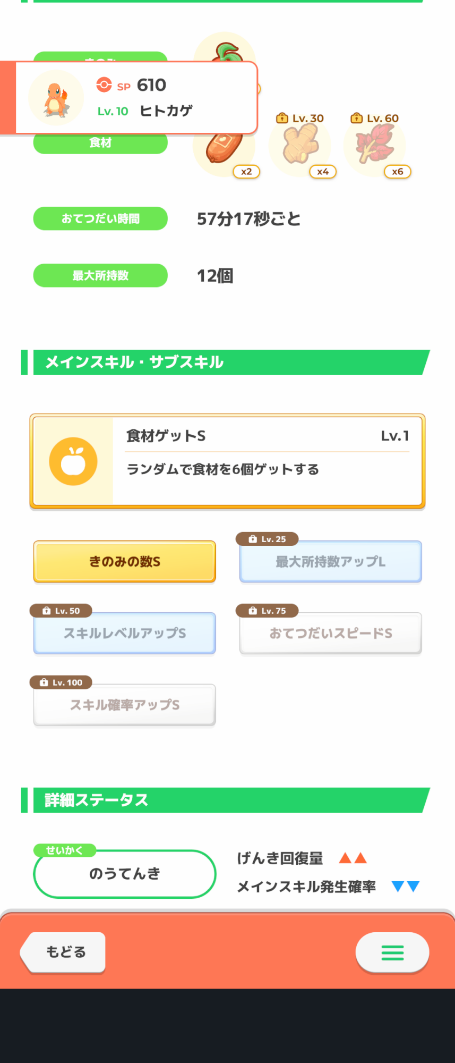455x1063 pixels.
Task: Tap the locked Lv.60 red herb ingredient
Action: (x=375, y=145)
